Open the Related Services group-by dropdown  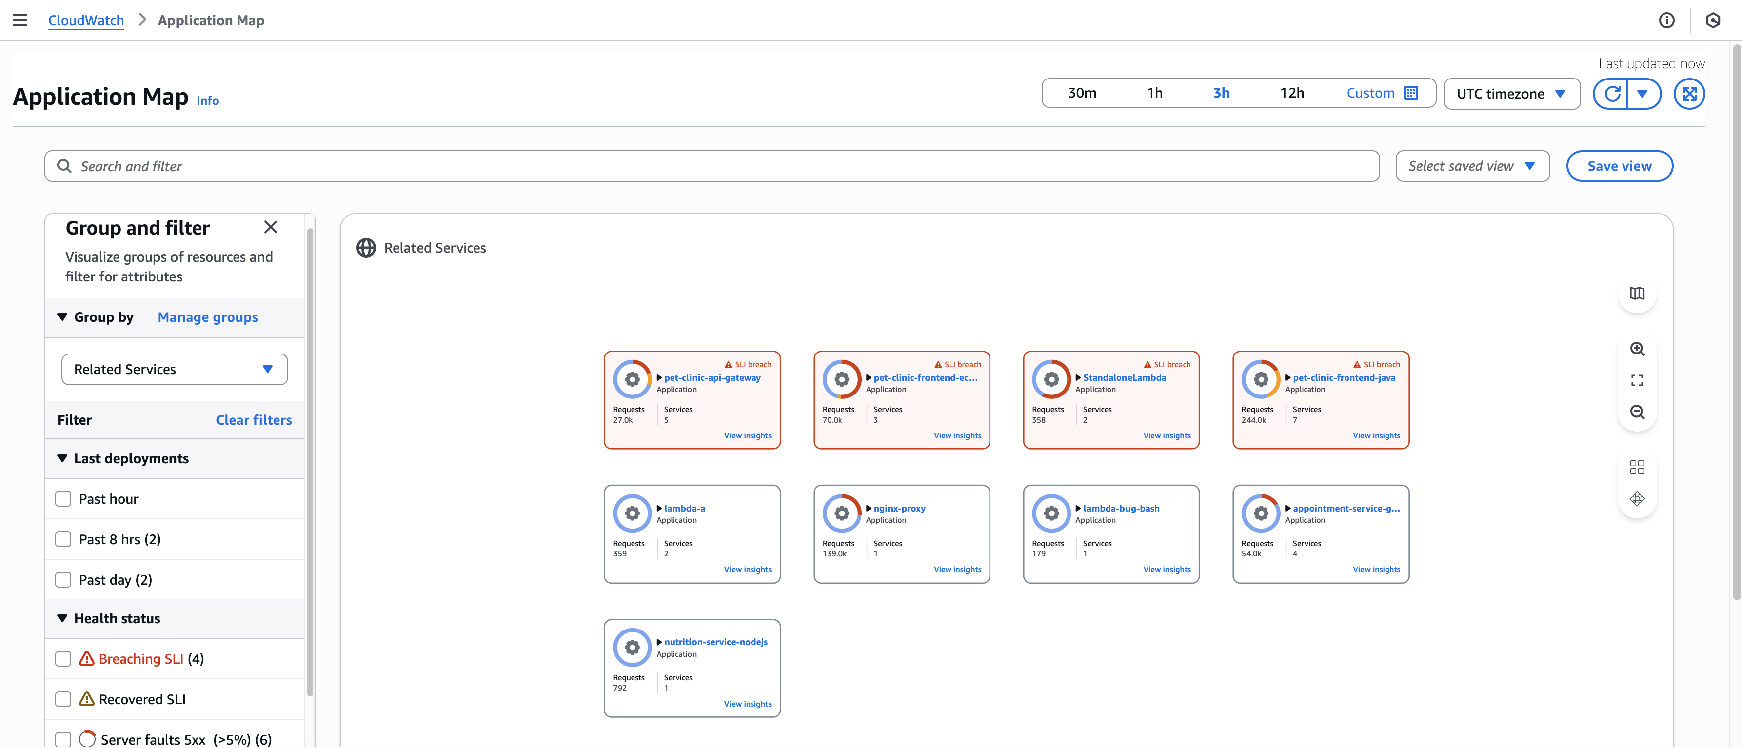pyautogui.click(x=174, y=369)
